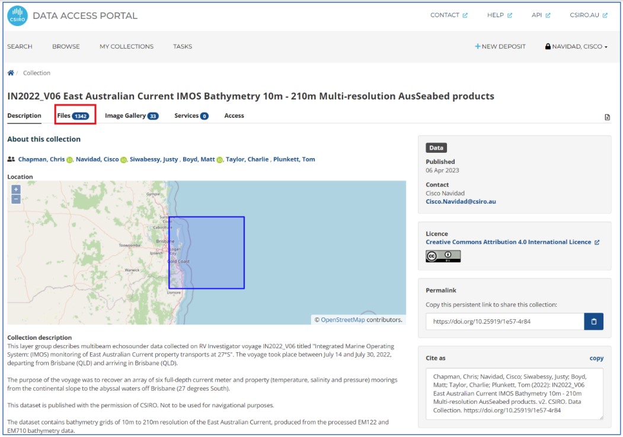
Task: Click inside the permalink DOI field
Action: (504, 322)
